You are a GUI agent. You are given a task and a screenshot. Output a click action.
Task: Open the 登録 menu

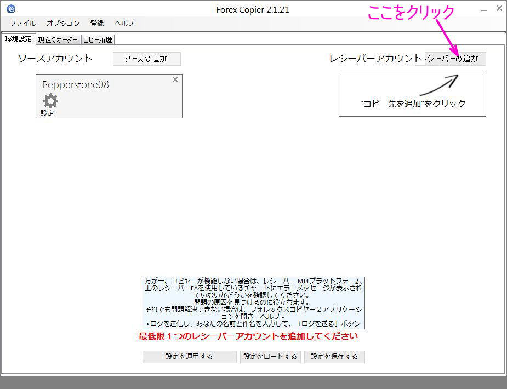pos(97,24)
